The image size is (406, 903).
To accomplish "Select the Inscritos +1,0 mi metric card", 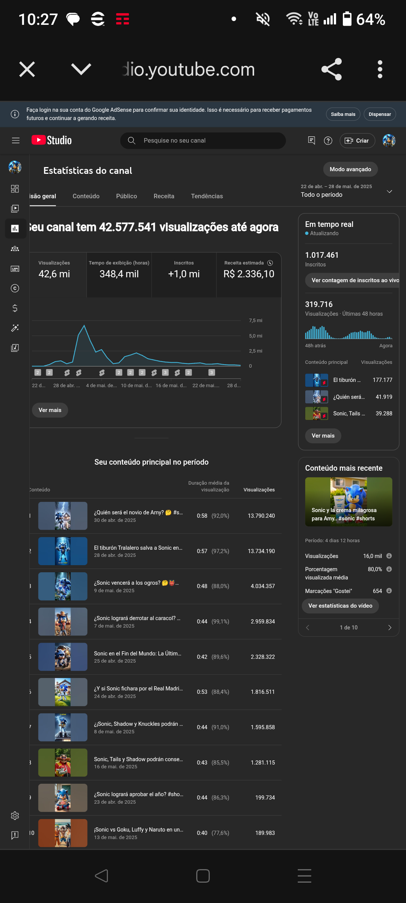I will [184, 275].
